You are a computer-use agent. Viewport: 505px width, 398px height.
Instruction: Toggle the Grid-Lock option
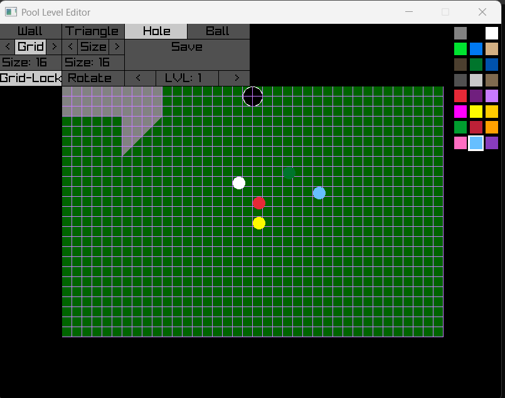coord(31,78)
